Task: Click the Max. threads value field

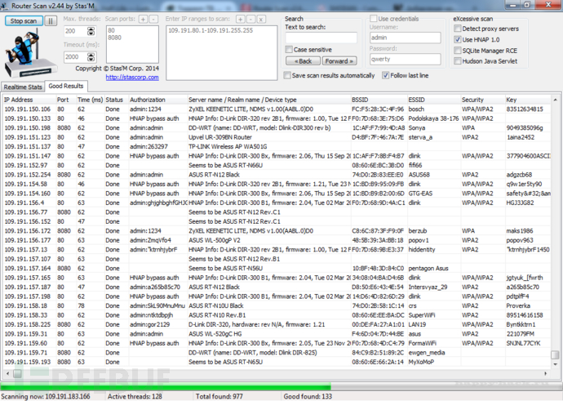Action: click(75, 31)
